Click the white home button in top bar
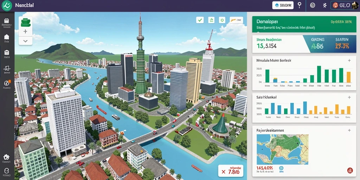Image resolution: width=360 pixels, height=180 pixels. [283, 5]
